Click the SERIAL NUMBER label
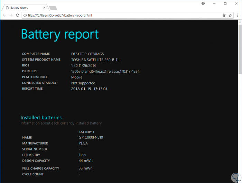This screenshot has height=183, width=242. [x=35, y=149]
